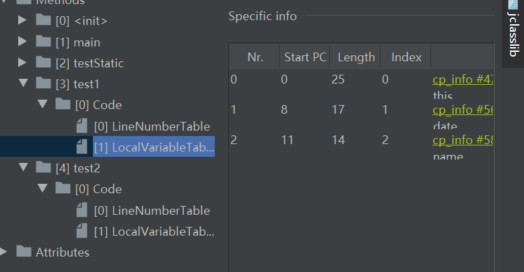
Task: Click the file icon of test1 LineNumberTable
Action: click(82, 126)
